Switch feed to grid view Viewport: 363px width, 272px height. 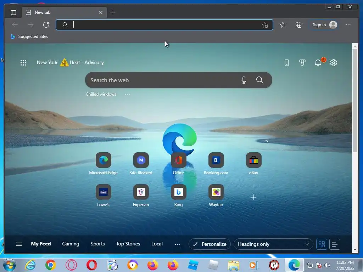[x=322, y=244]
